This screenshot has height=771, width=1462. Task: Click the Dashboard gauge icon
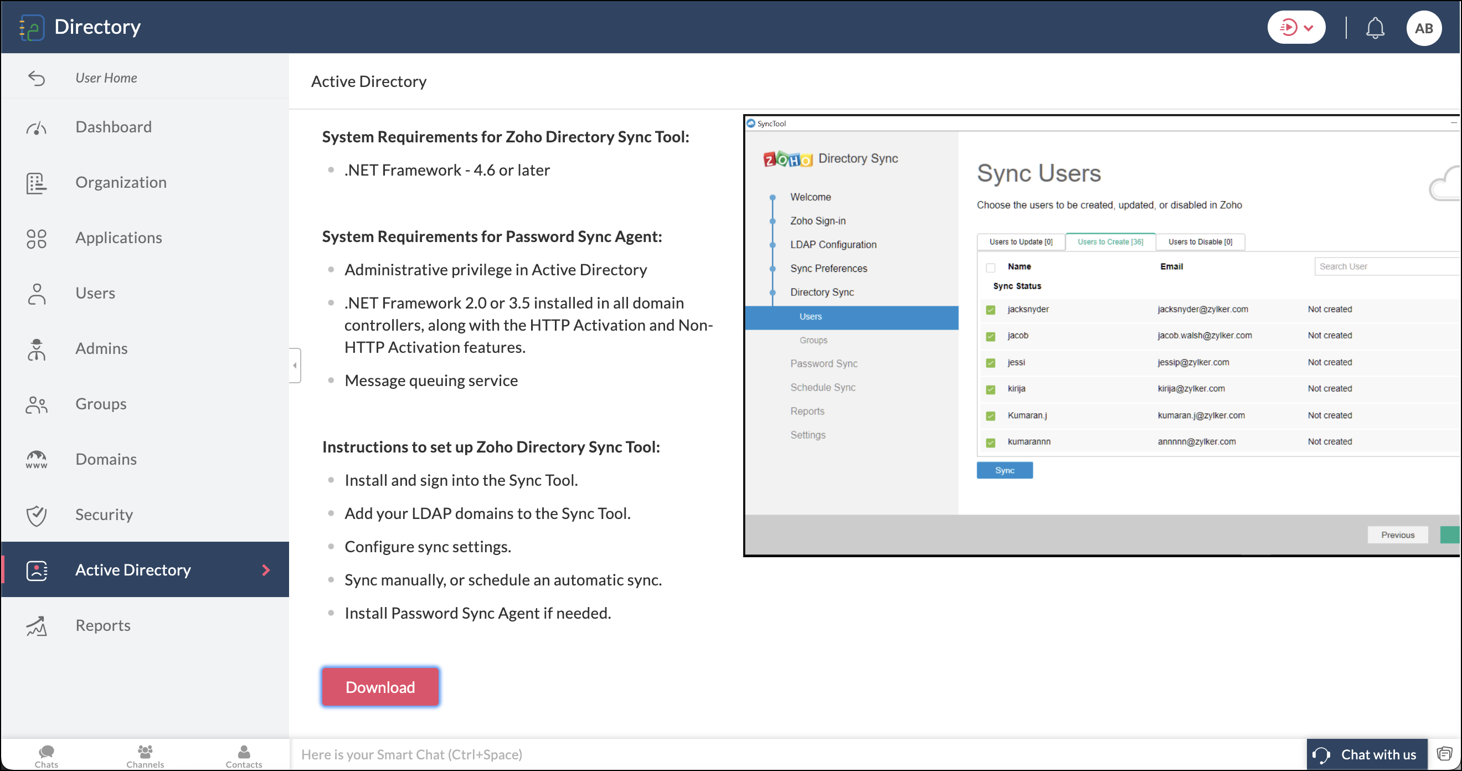(37, 127)
